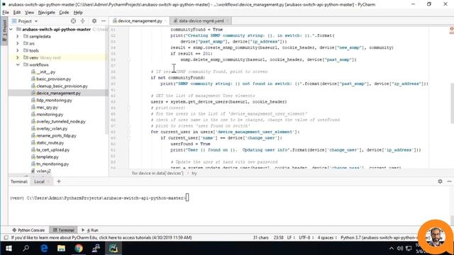454x255 pixels.
Task: Open overlay_tunneled_node.py file
Action: pyautogui.click(x=61, y=121)
